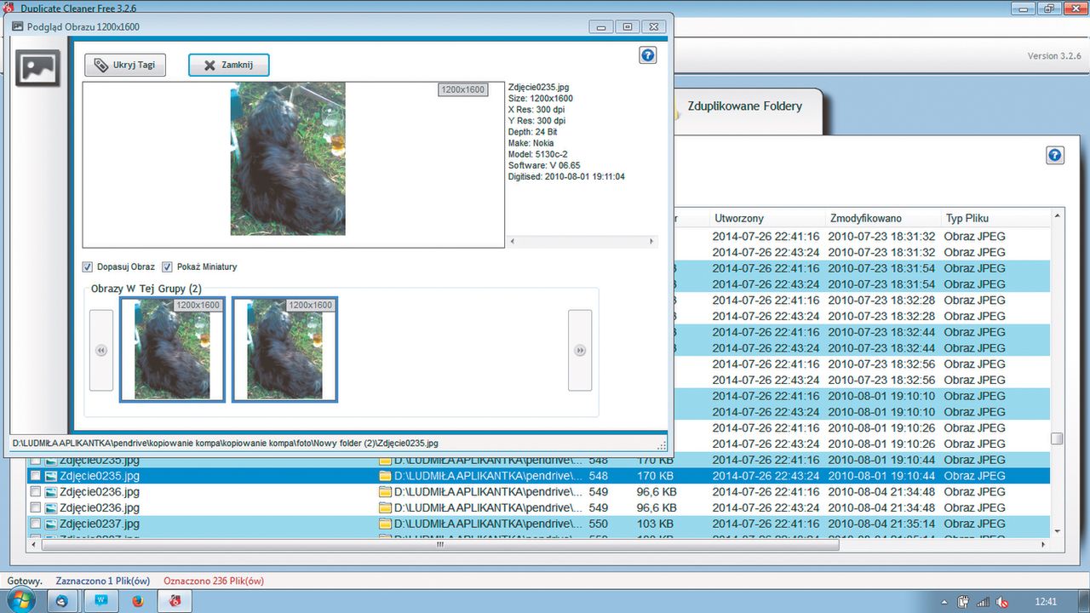Click the Software: V 06.65 tag line
The height and width of the screenshot is (613, 1090).
click(544, 165)
